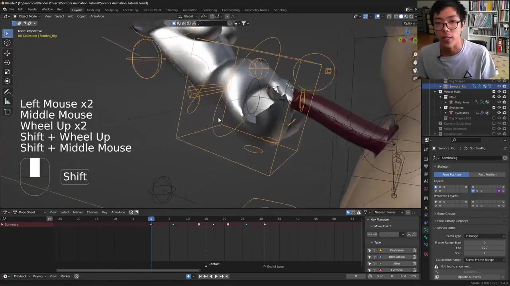Select the Annotate pencil tool

click(x=7, y=92)
